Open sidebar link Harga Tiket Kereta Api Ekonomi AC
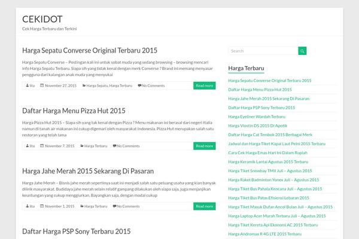Image resolution: width=359 pixels, height=239 pixels. 273,225
